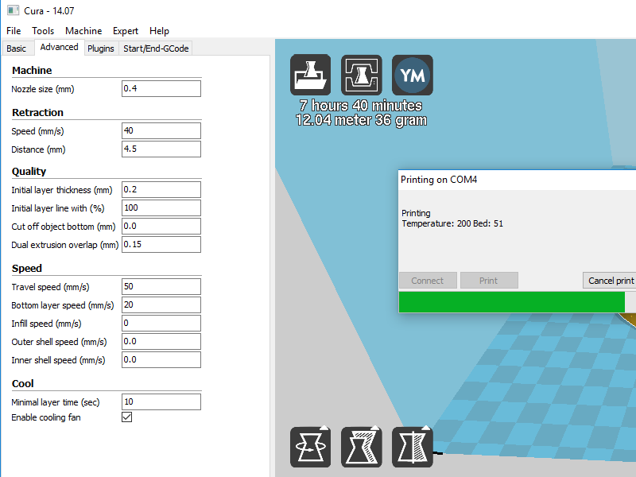Click the Initial layer thickness field

point(161,189)
